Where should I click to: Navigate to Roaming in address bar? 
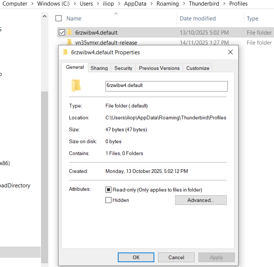(x=168, y=4)
